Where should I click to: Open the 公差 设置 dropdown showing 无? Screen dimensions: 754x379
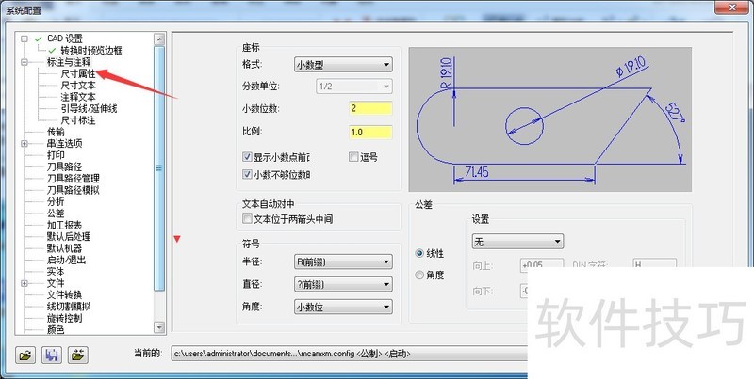click(517, 242)
